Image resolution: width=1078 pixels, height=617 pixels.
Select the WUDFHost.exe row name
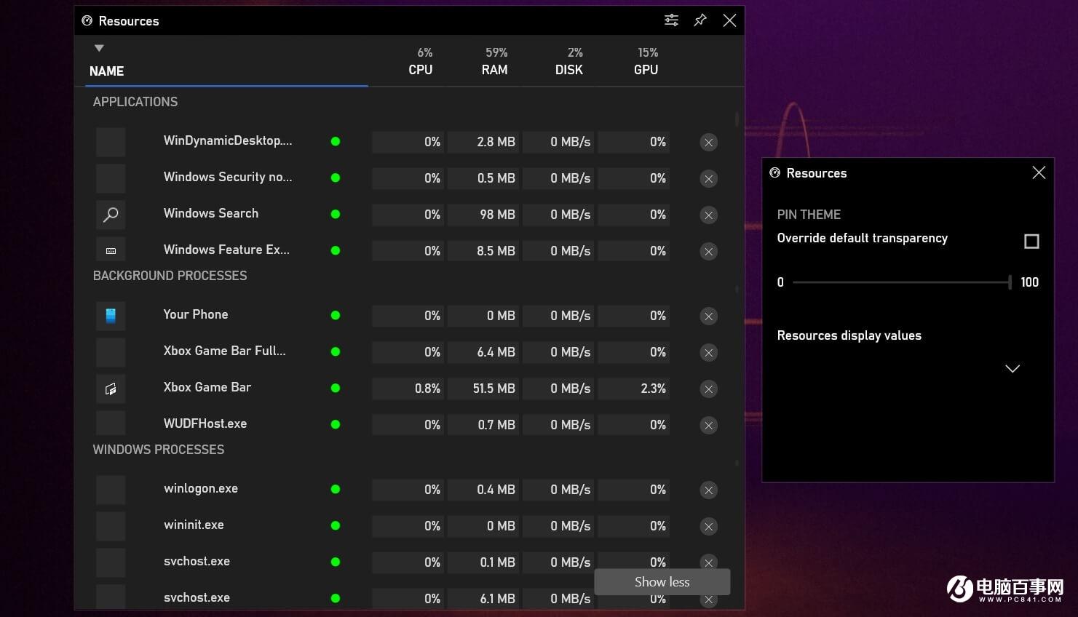tap(205, 423)
